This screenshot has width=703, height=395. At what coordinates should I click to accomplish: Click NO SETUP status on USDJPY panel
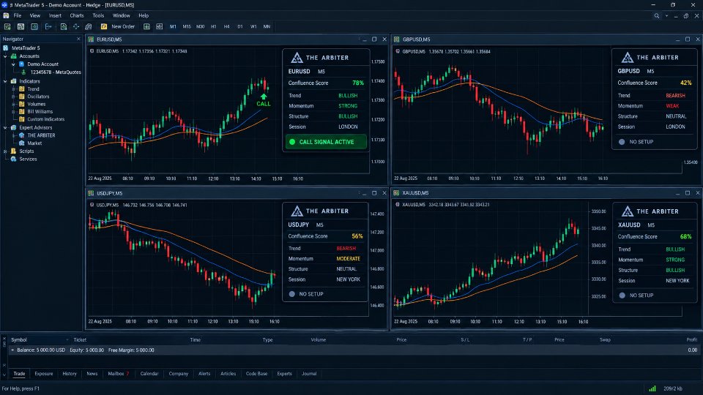(x=306, y=294)
